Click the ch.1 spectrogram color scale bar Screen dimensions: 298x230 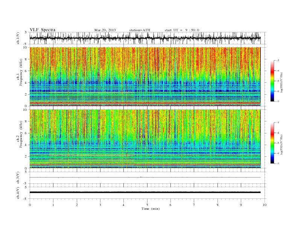click(272, 81)
